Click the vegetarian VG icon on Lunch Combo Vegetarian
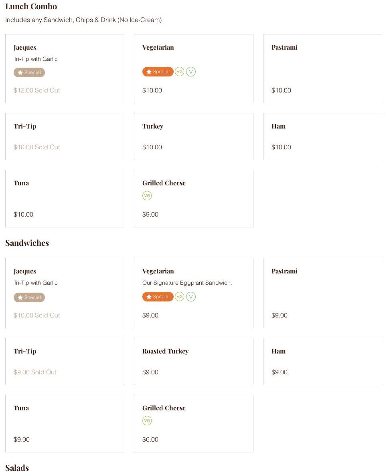 [179, 72]
